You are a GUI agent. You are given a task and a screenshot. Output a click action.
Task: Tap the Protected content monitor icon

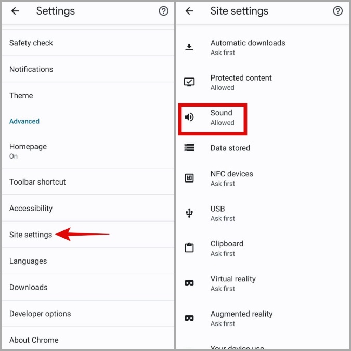tap(189, 82)
